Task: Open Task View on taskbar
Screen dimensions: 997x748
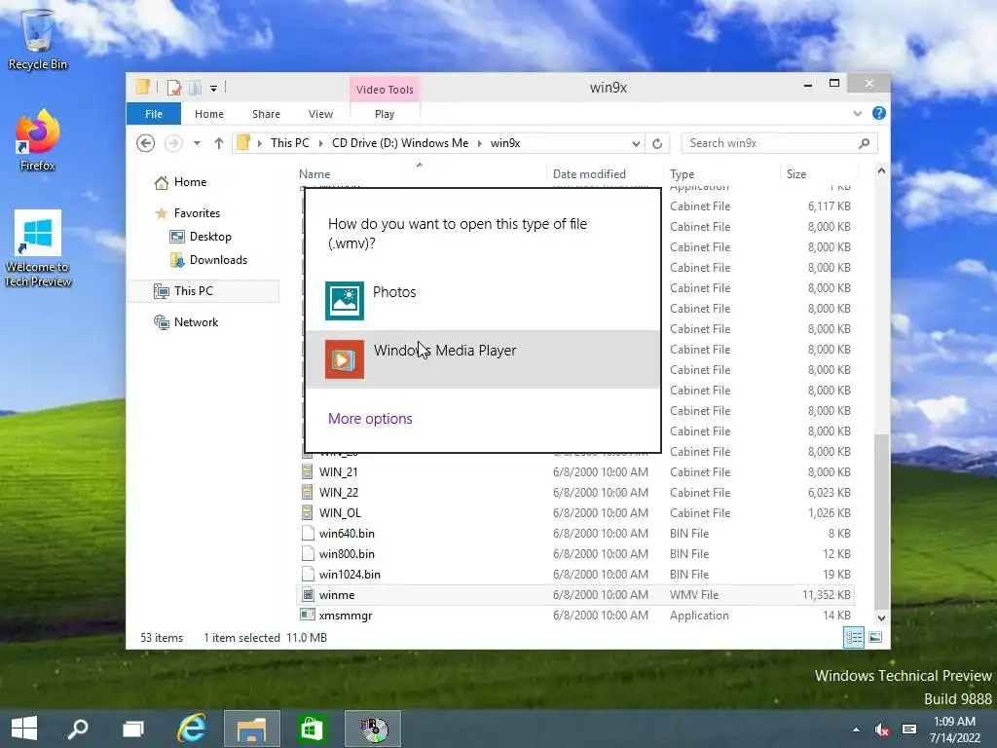Action: point(133,729)
